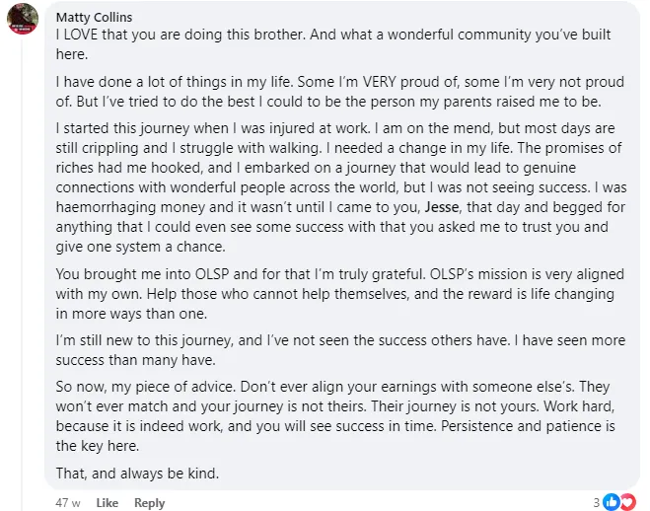Click the word 'haemorrhaging' in the comment
The width and height of the screenshot is (650, 511).
[106, 207]
